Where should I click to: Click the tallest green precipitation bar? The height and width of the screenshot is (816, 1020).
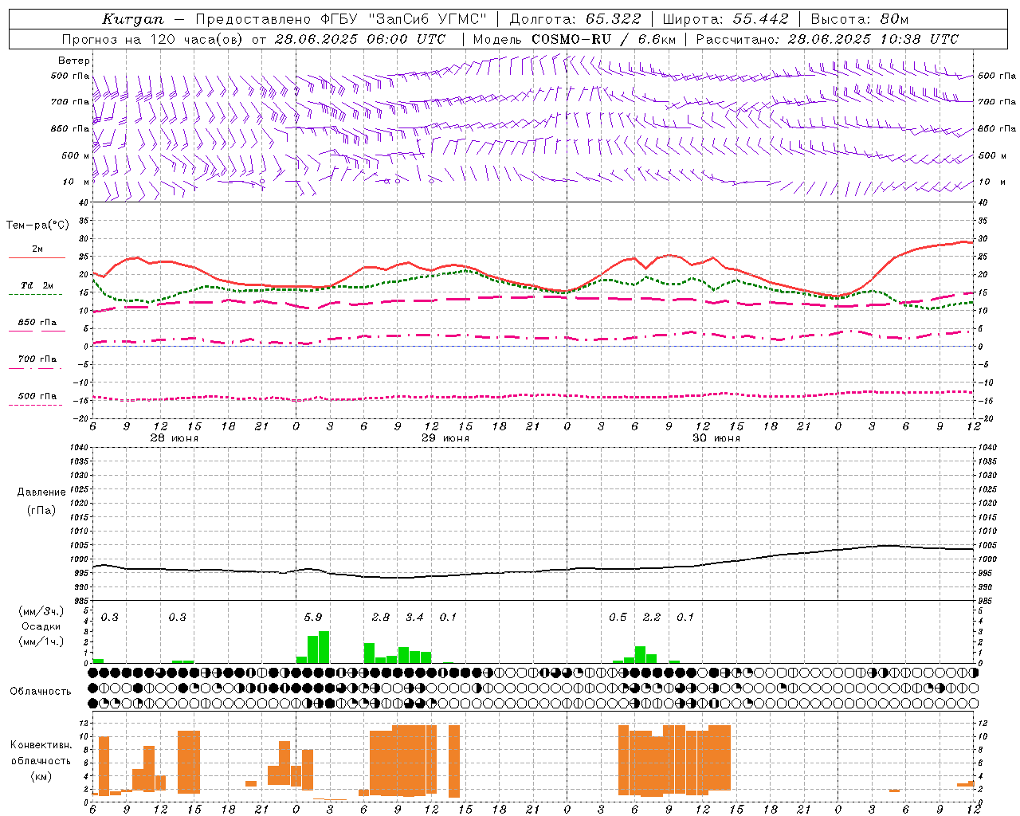324,647
